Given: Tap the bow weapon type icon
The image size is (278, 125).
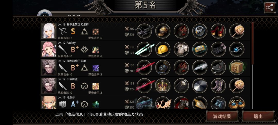Looking at the screenshot, I should 63,31.
